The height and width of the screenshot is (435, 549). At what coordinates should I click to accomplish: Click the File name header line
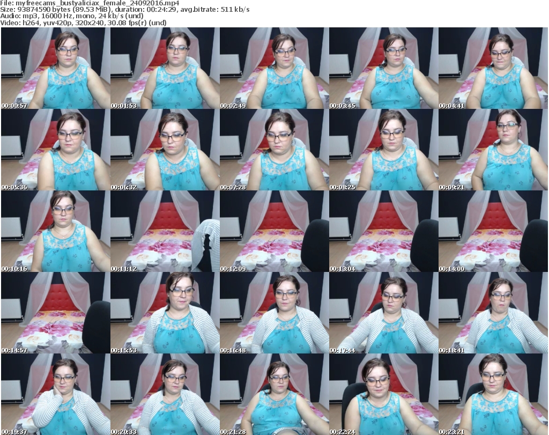[x=90, y=3]
